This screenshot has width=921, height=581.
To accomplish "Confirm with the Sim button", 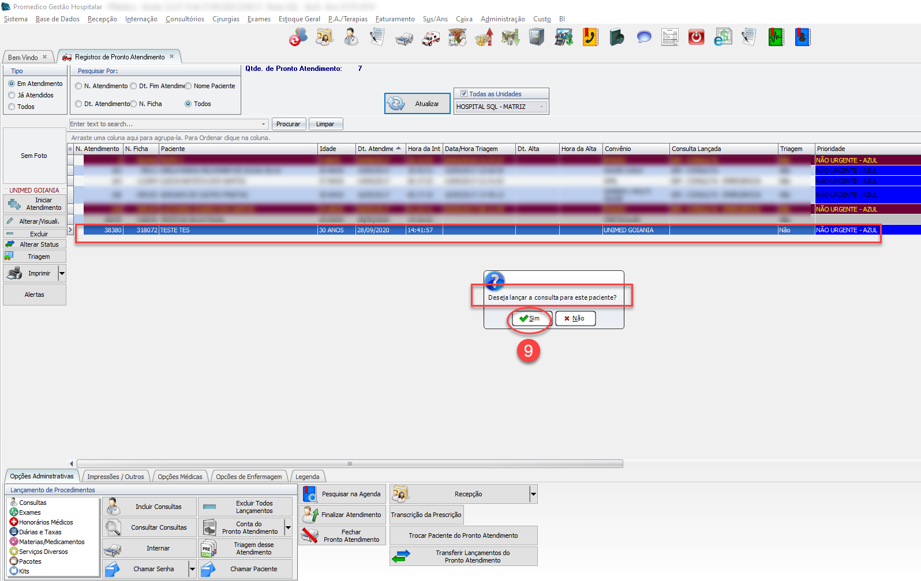I will [531, 318].
